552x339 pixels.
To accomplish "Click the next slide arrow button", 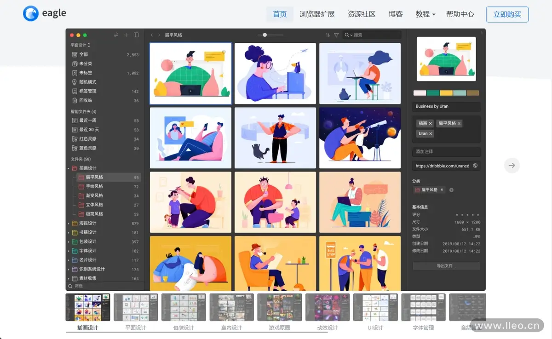I will tap(512, 166).
